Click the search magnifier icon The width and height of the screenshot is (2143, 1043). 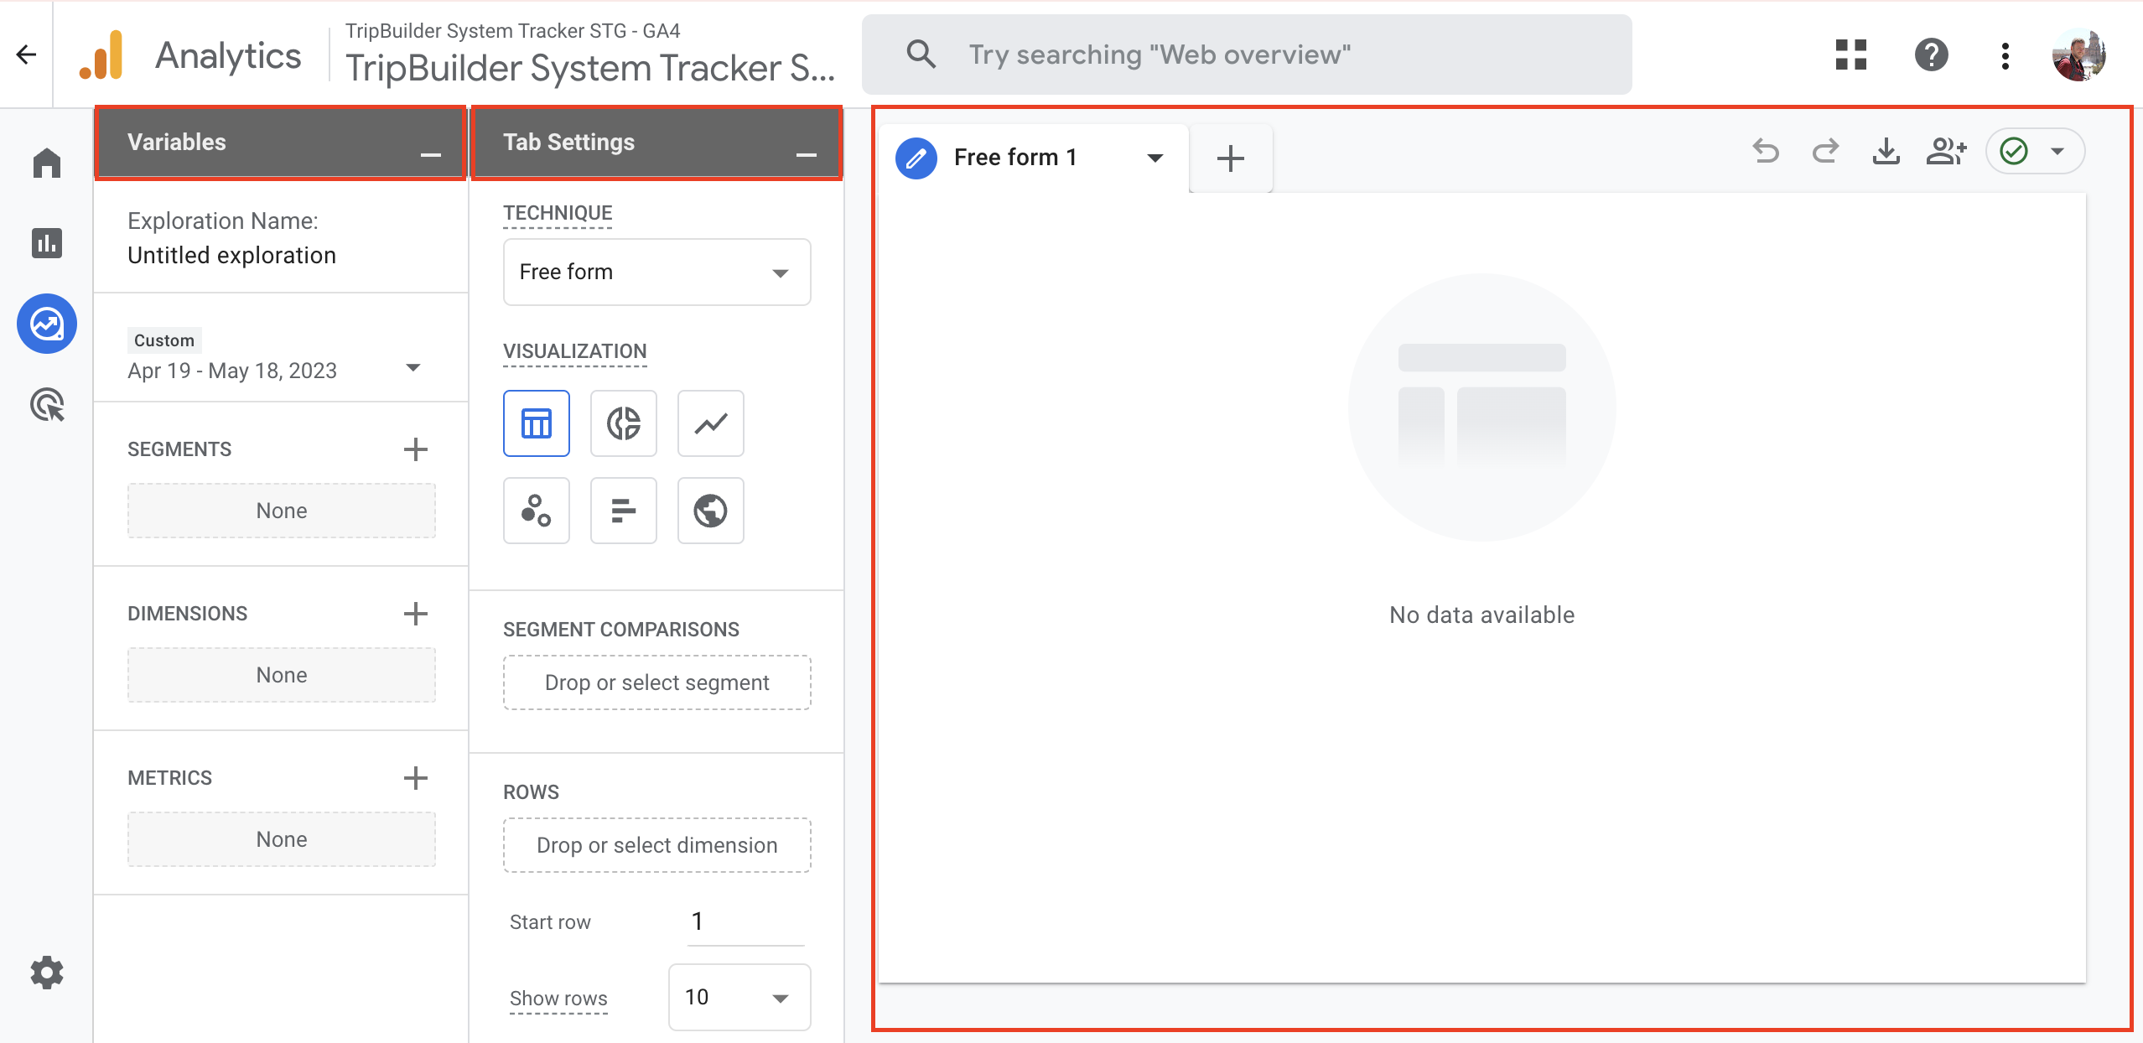[921, 54]
